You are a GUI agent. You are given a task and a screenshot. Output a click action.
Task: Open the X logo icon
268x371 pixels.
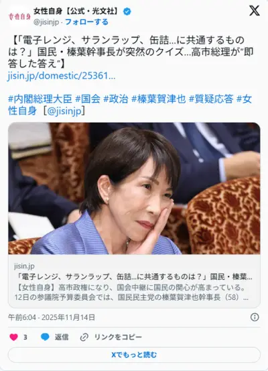(x=255, y=11)
